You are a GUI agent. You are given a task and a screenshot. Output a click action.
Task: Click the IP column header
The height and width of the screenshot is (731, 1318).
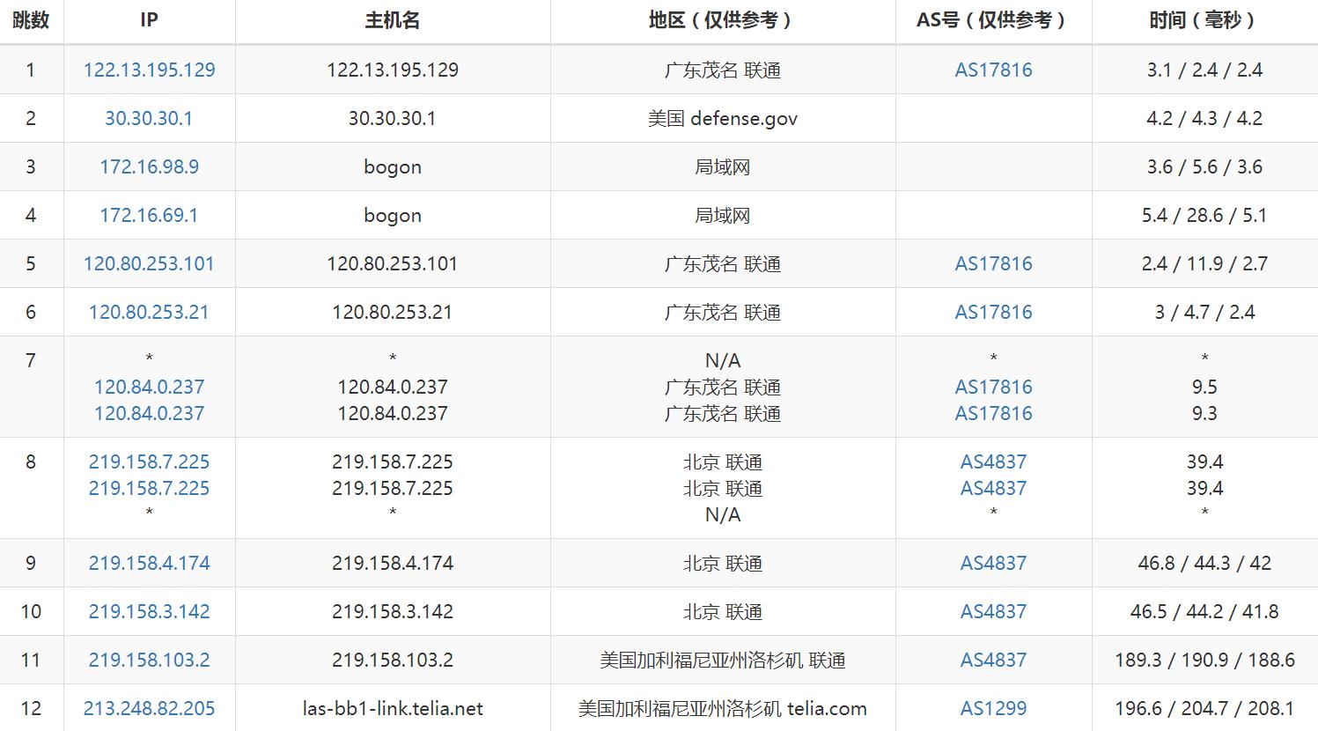pyautogui.click(x=149, y=20)
